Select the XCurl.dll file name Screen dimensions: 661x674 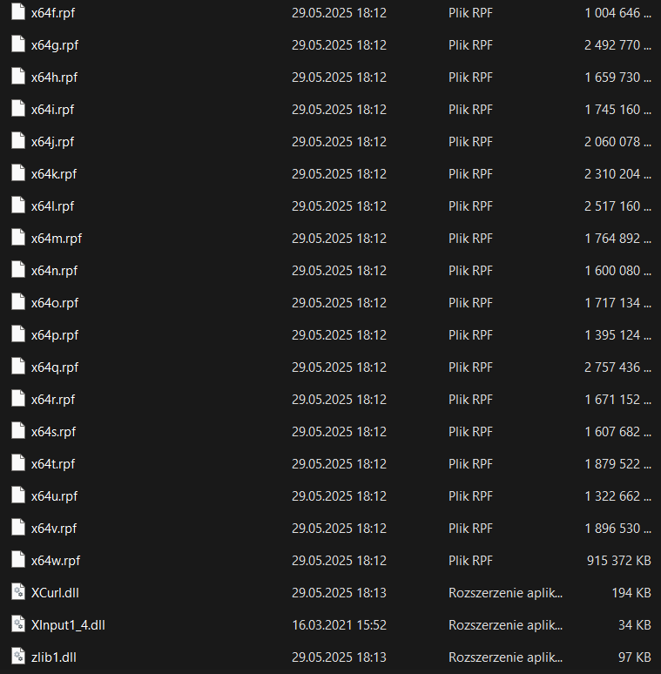point(57,592)
